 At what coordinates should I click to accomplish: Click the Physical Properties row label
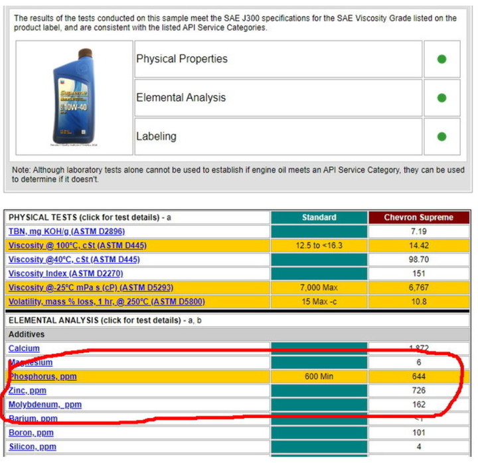click(x=182, y=59)
